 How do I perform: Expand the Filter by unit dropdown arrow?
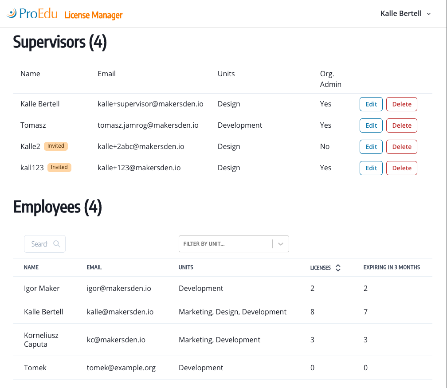tap(281, 244)
